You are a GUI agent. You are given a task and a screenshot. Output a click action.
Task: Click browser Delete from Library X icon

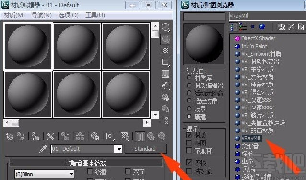291,27
